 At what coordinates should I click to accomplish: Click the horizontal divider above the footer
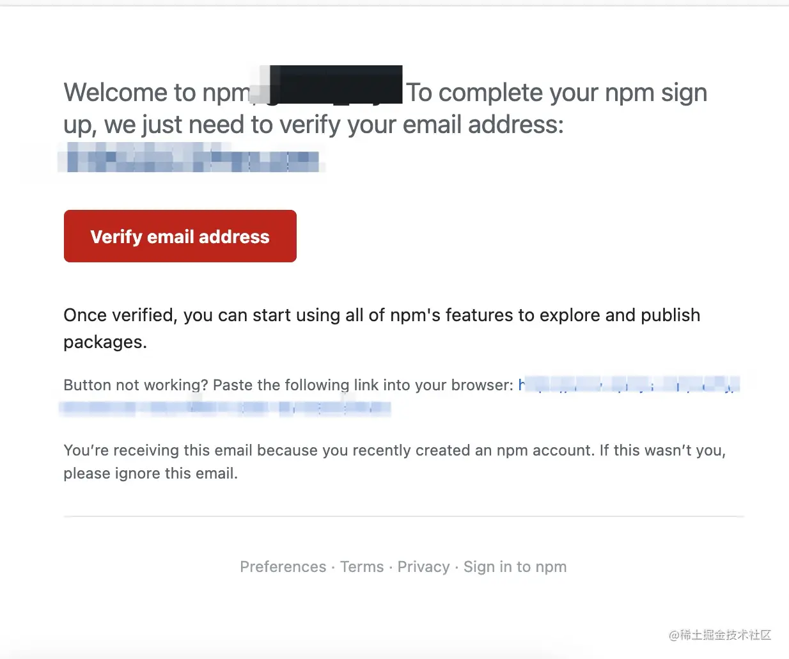404,516
